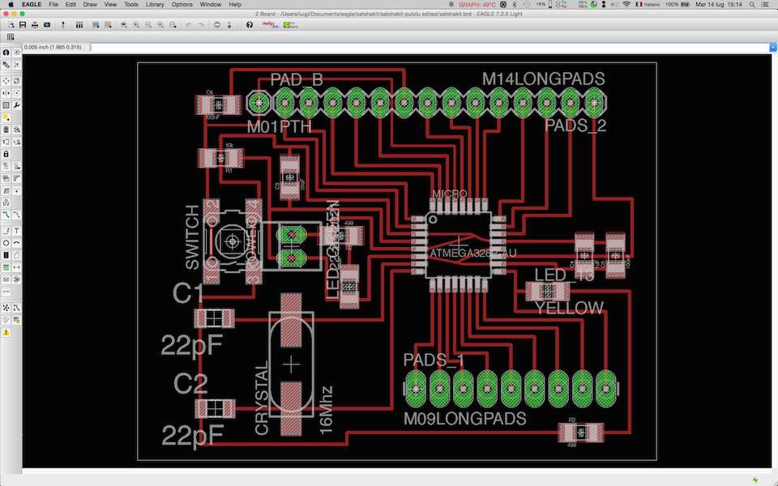Image resolution: width=778 pixels, height=486 pixels.
Task: Select the Rotate tool
Action: pos(16,92)
